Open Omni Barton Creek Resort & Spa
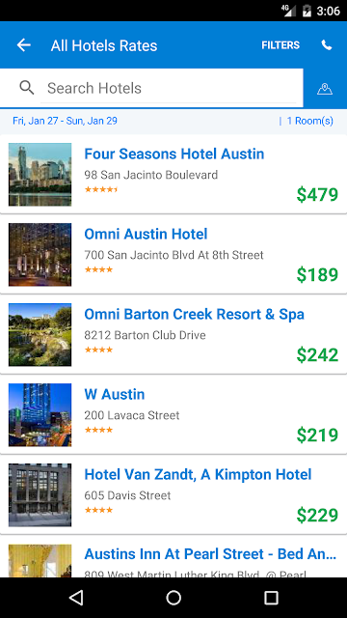 [x=173, y=335]
